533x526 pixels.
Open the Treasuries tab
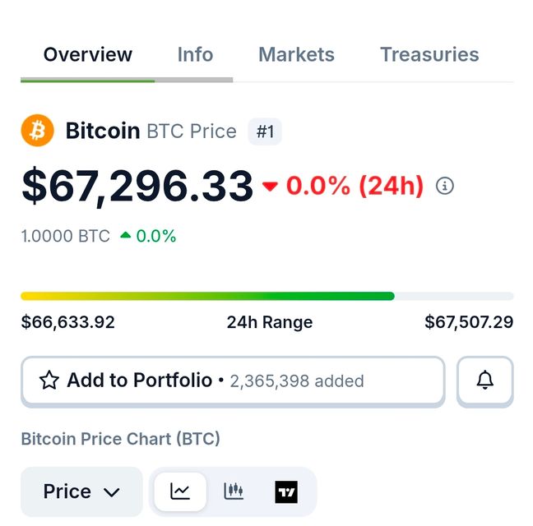[429, 55]
